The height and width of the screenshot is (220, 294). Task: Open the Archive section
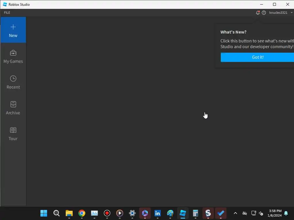[13, 108]
